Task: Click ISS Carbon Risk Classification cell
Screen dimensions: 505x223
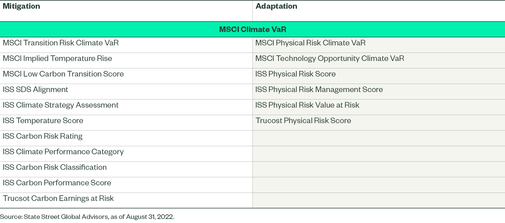Action: click(x=55, y=167)
